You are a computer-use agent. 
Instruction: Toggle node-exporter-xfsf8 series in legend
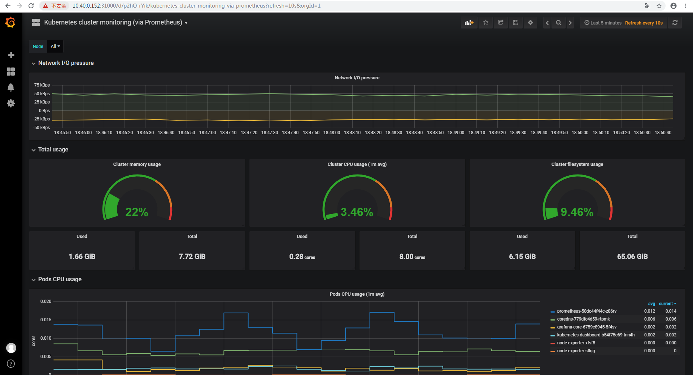point(576,343)
